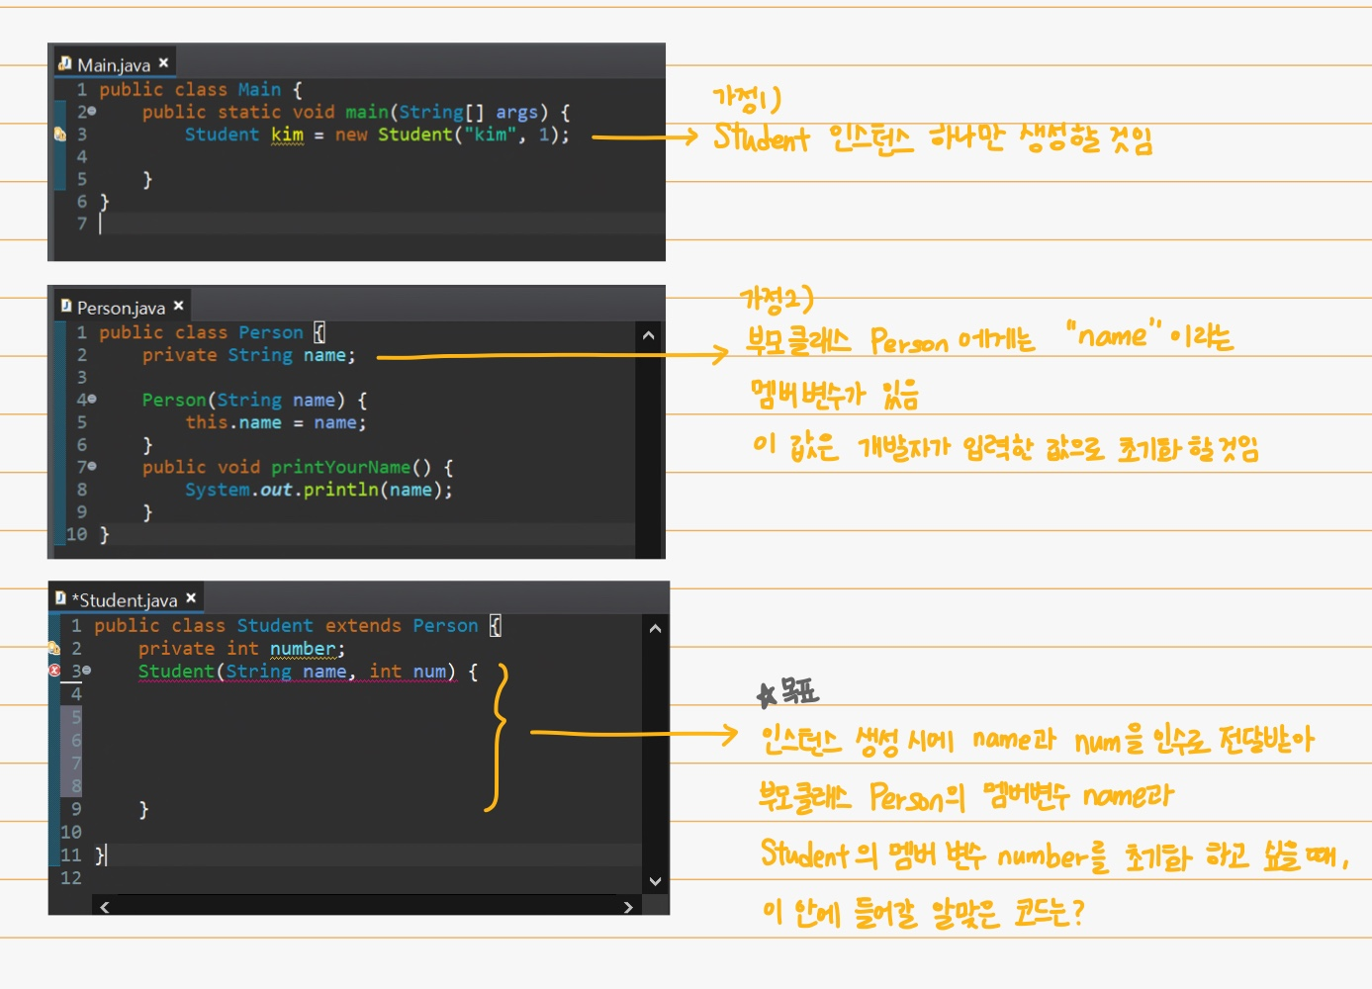Image resolution: width=1372 pixels, height=989 pixels.
Task: Close the Person.java tab
Action: point(179,306)
